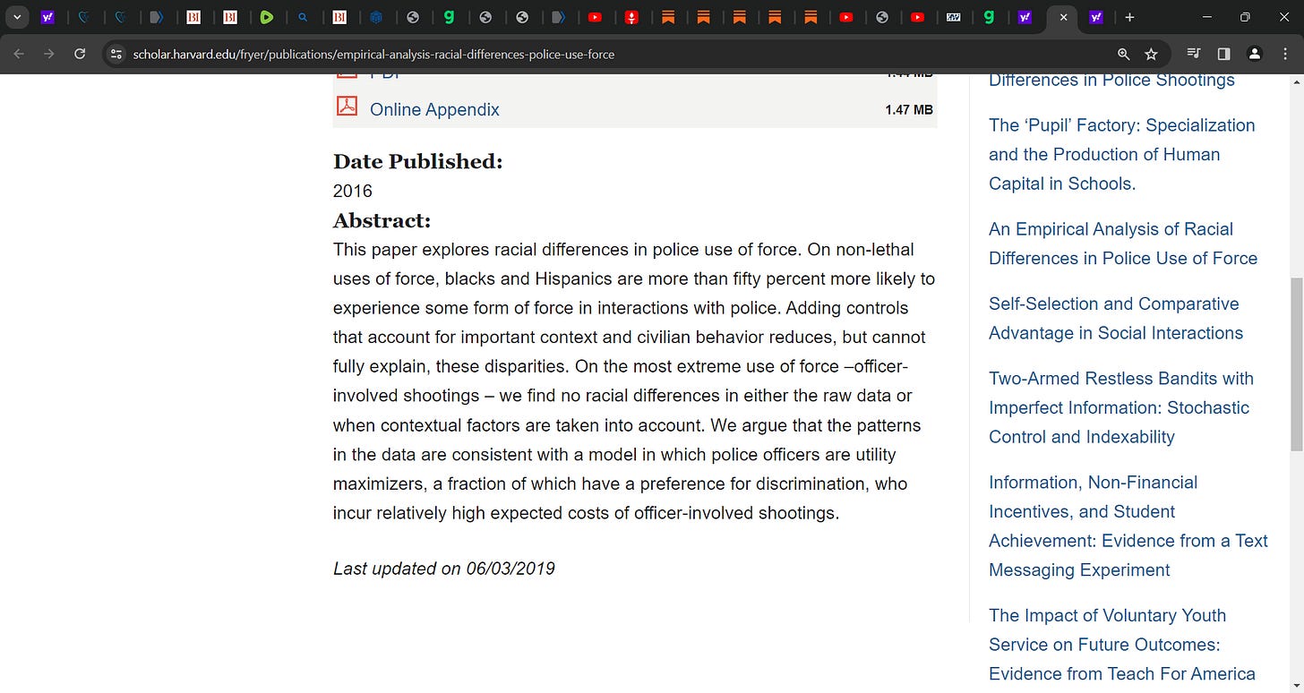This screenshot has width=1304, height=693.
Task: Click the 1.47 MB file size
Action: pos(909,109)
